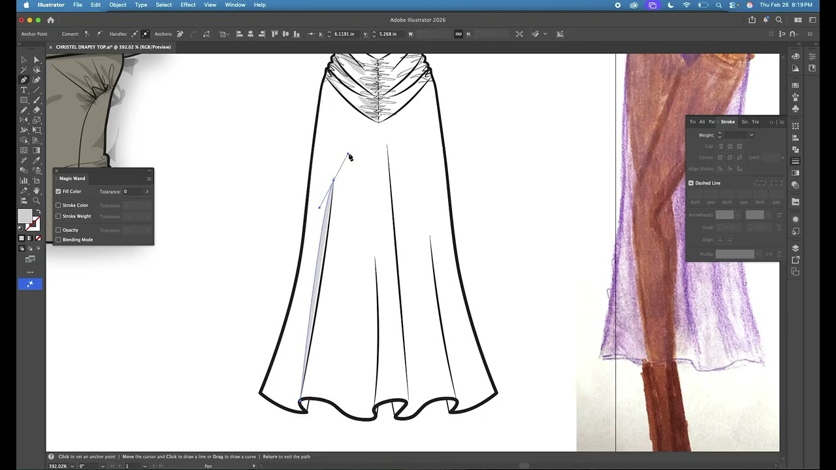Select the Artboard tool
Viewport: 836px width, 470px height.
(x=37, y=180)
